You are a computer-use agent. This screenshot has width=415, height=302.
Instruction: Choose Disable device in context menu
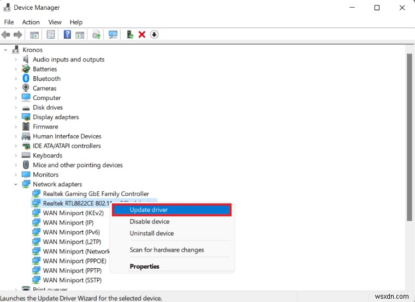pyautogui.click(x=172, y=221)
